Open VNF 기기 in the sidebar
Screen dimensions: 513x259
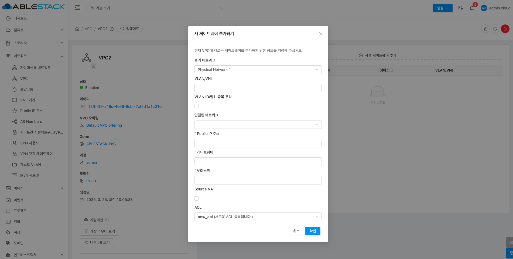[34, 100]
